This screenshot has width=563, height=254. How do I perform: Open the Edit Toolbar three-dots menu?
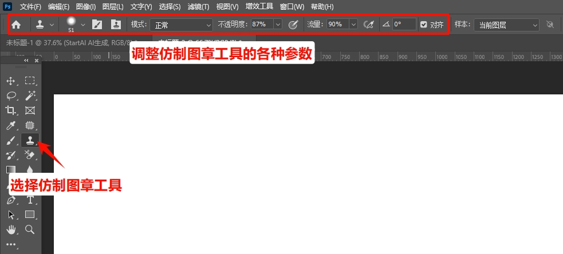pyautogui.click(x=11, y=245)
